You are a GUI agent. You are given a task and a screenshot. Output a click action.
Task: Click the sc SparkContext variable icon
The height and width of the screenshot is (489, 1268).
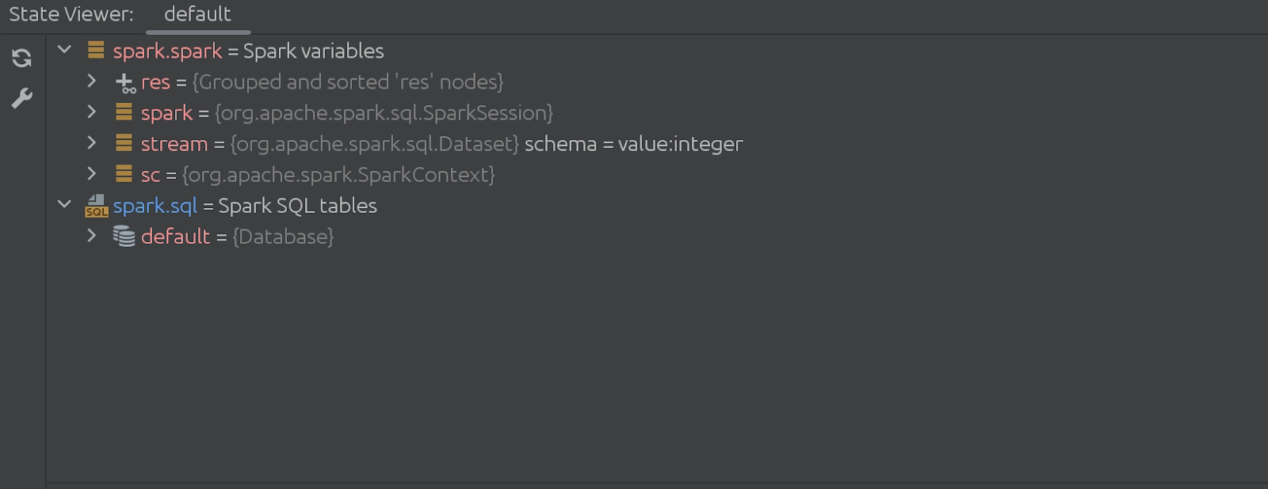(x=124, y=174)
